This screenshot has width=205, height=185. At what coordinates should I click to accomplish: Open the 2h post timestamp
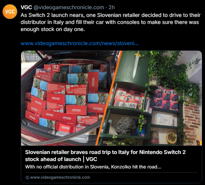(x=112, y=7)
